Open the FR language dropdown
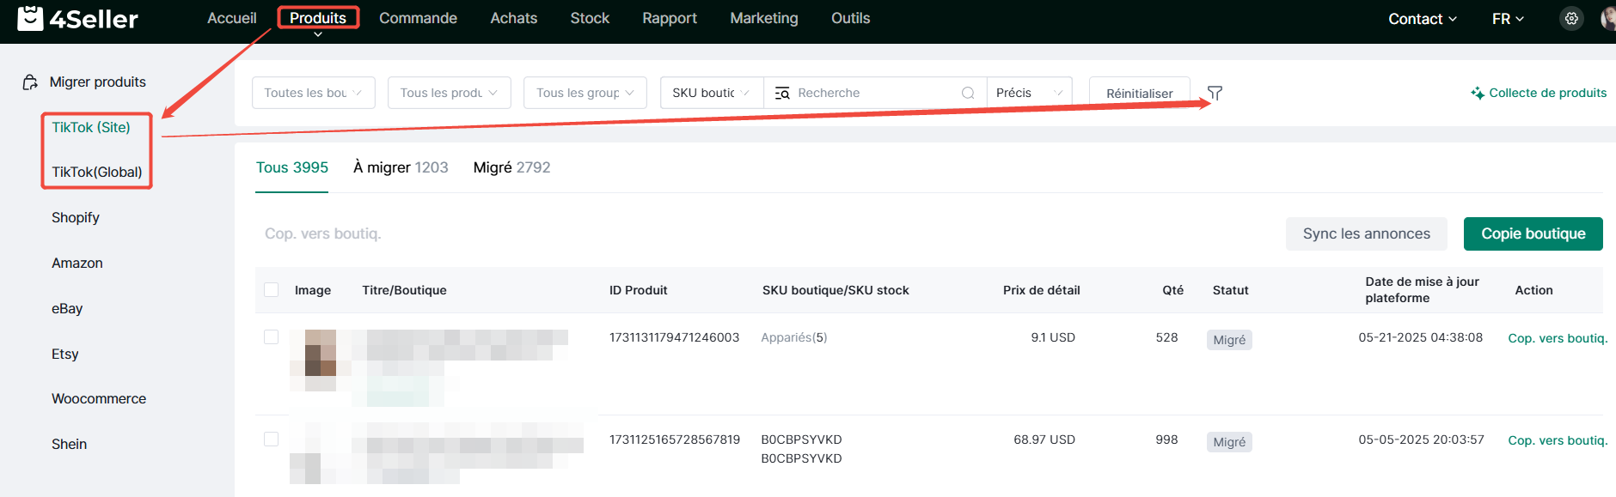The image size is (1616, 497). [1508, 19]
